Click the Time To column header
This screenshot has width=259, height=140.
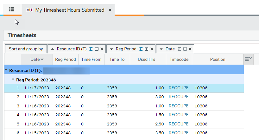[x=117, y=59]
